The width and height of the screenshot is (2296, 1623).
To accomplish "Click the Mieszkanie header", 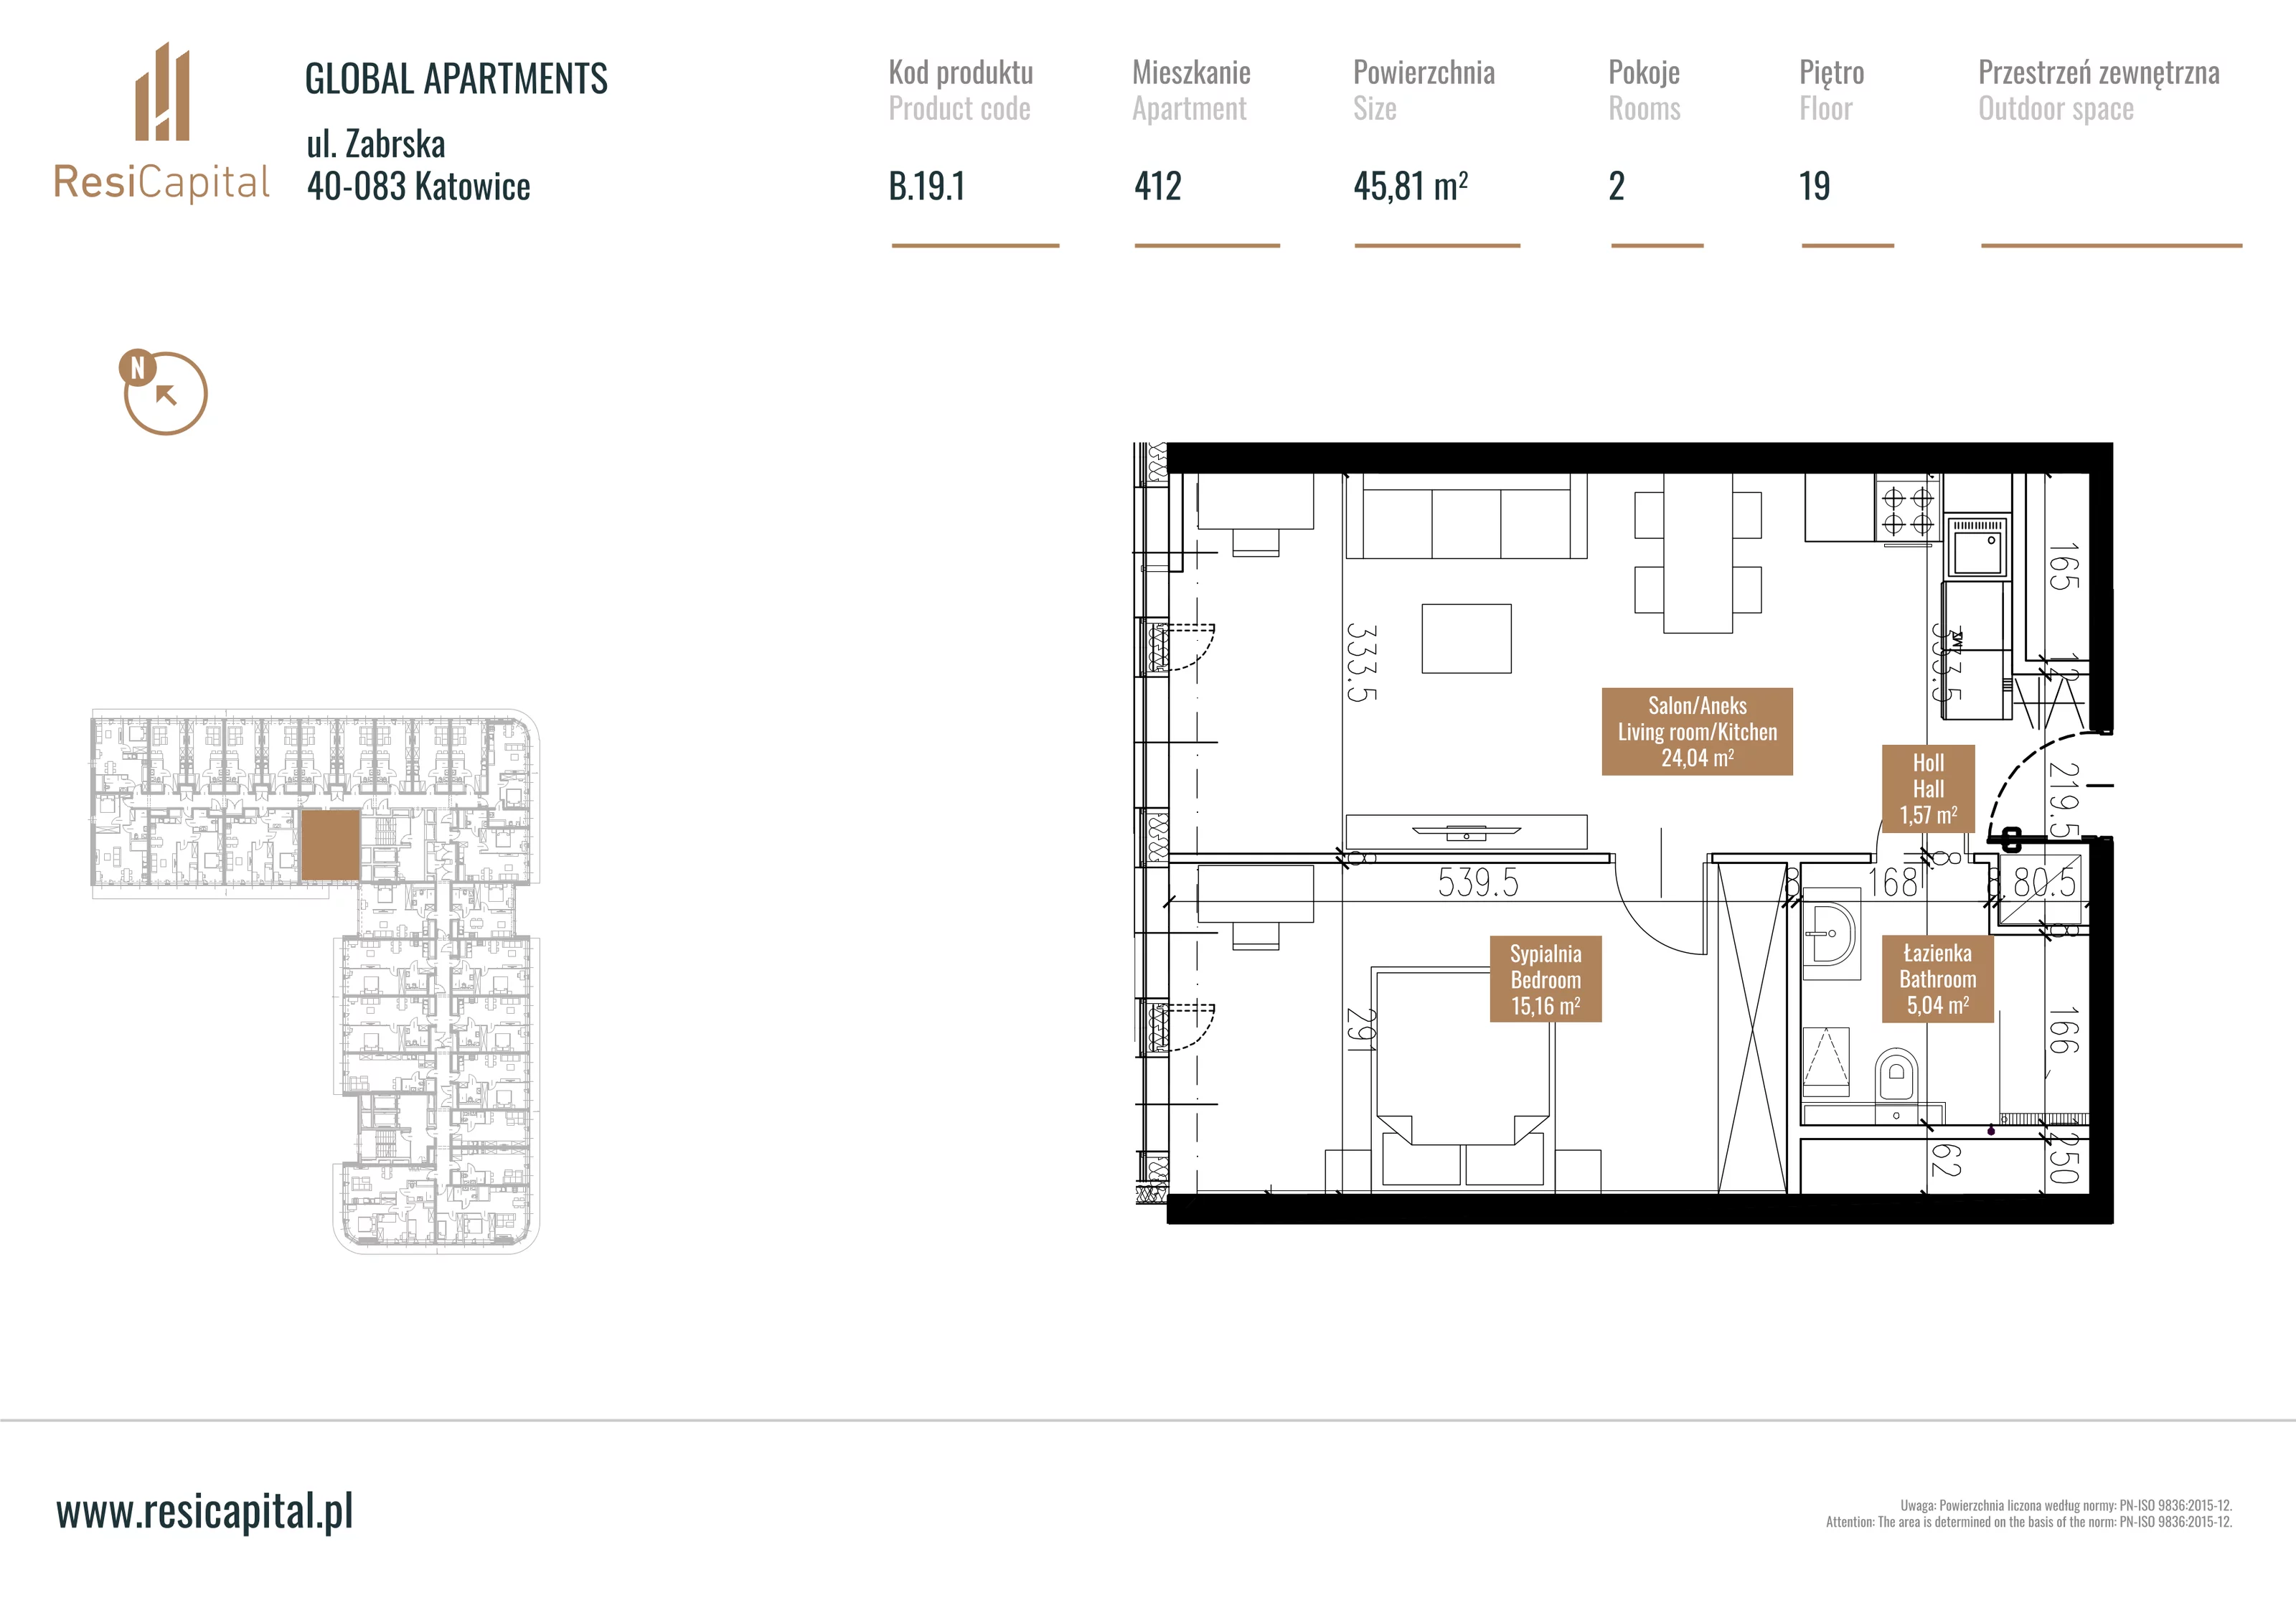I will coord(1191,73).
